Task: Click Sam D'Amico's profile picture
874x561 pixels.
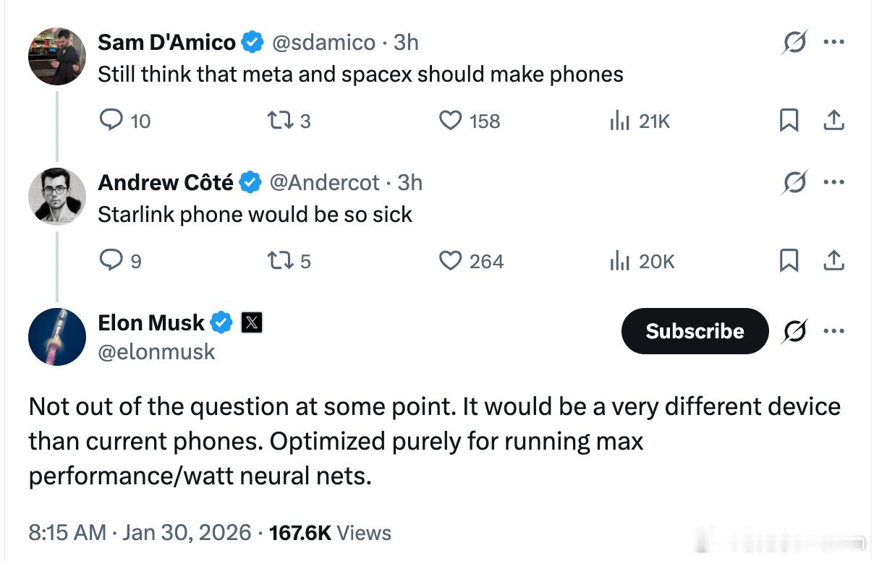Action: [x=57, y=56]
